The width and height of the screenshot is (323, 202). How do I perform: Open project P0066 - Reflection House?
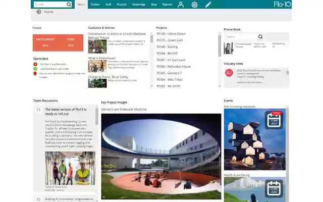[174, 67]
